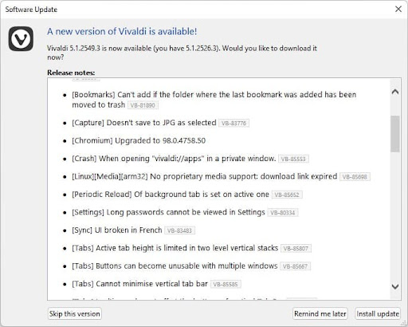Screen dimensions: 408x327
Task: Click Install update button
Action: click(378, 313)
